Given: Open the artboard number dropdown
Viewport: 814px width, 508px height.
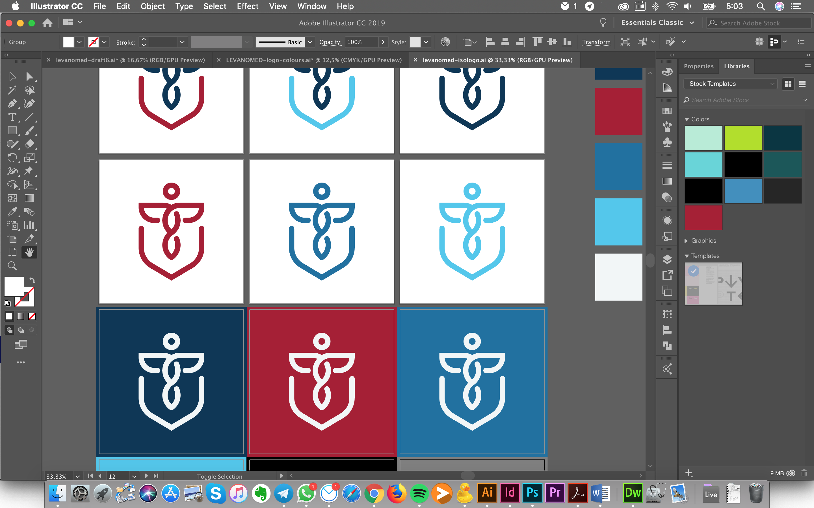Looking at the screenshot, I should pyautogui.click(x=134, y=476).
